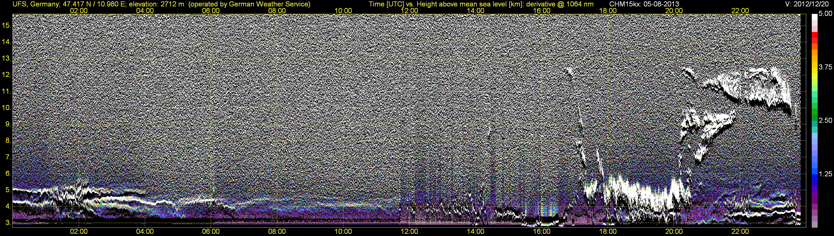The image size is (834, 236).
Task: Click the 08:00 label on the bottom time axis
Action: pyautogui.click(x=277, y=232)
